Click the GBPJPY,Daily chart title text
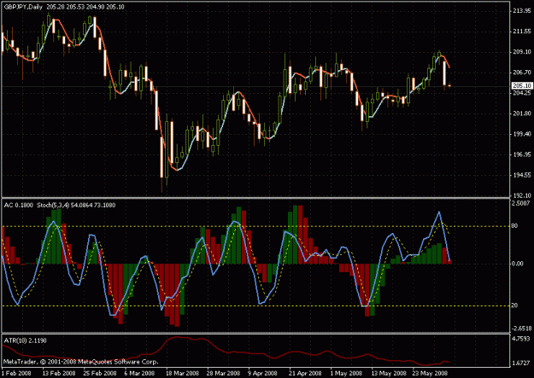Viewport: 534px width, 378px height. (23, 7)
